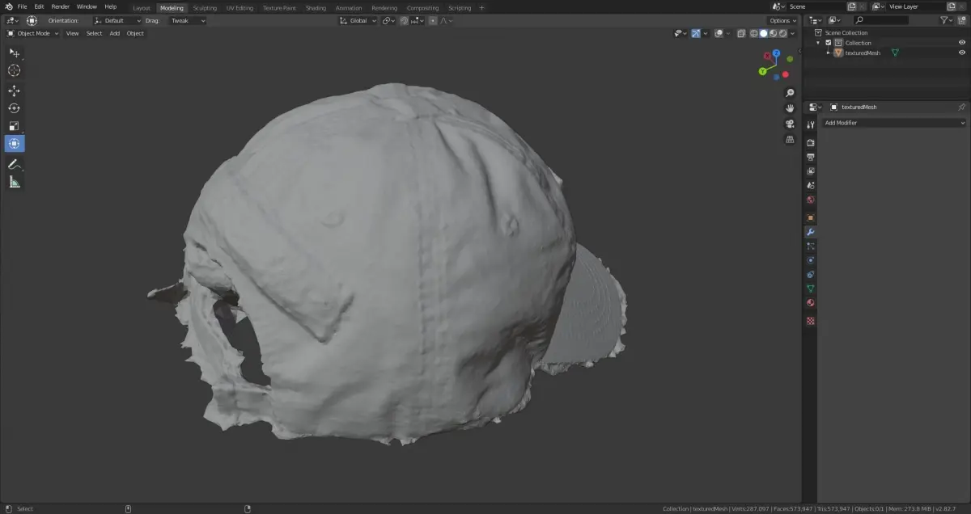Hide texturedMesh using its eye icon
The height and width of the screenshot is (514, 971).
coord(961,53)
